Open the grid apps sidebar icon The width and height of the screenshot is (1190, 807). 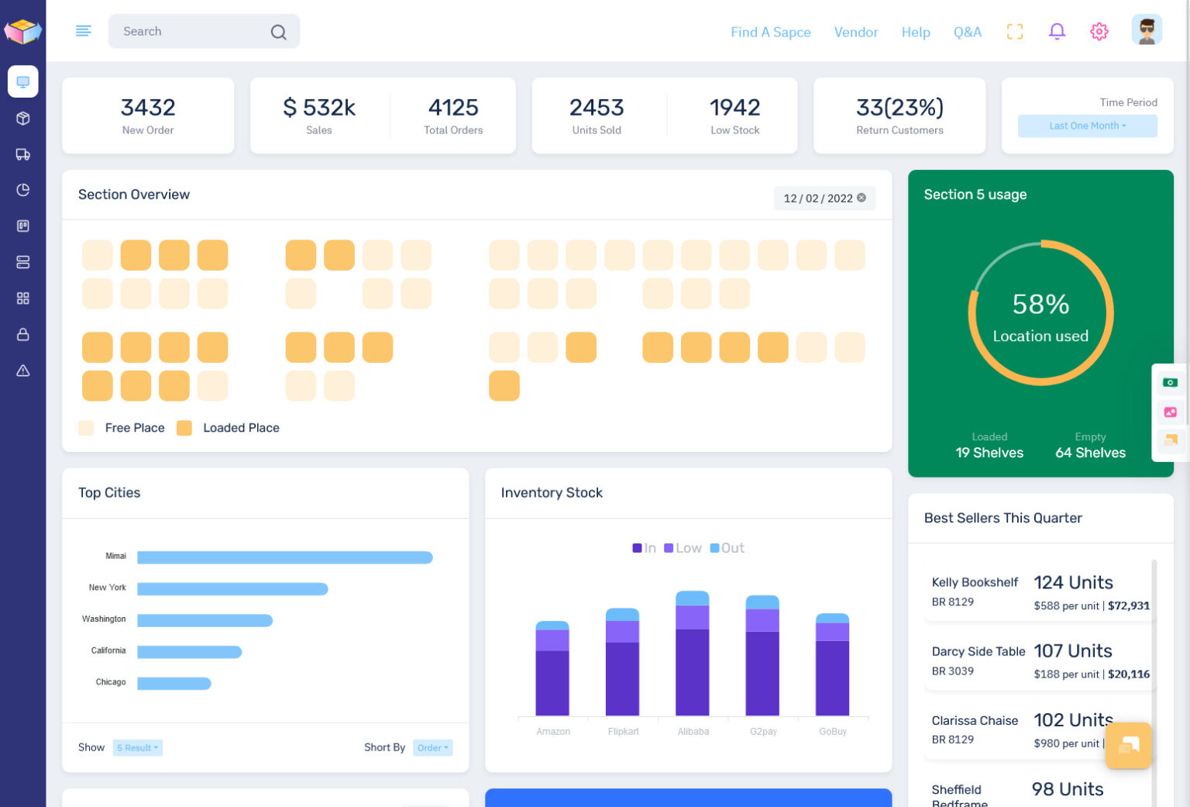(x=23, y=298)
